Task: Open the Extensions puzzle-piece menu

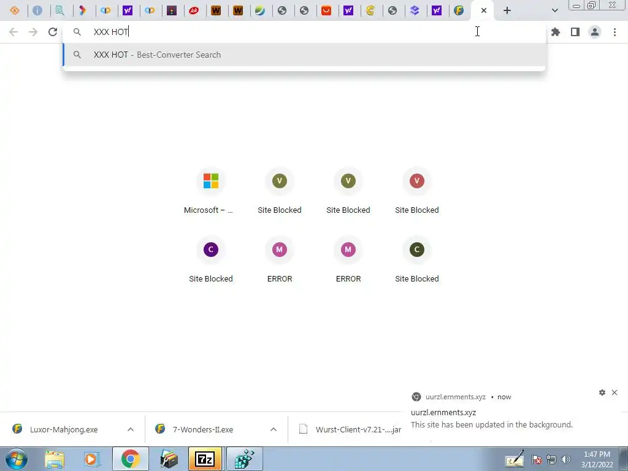Action: (x=556, y=32)
